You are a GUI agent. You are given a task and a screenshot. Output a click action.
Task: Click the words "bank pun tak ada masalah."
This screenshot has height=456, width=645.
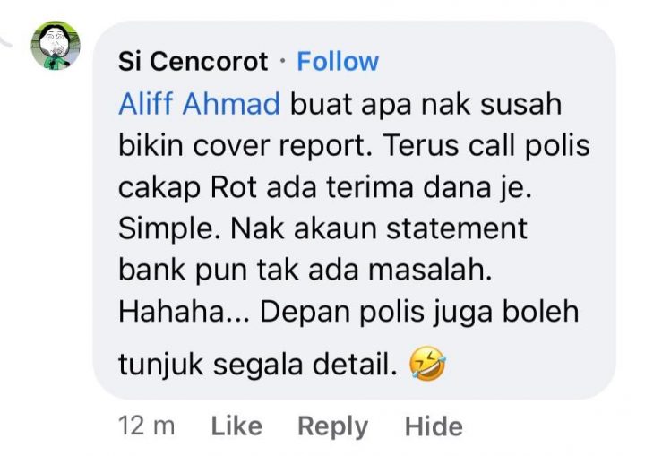pyautogui.click(x=305, y=271)
